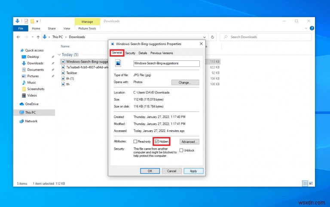
Task: Close the Properties dialog with X
Action: (x=201, y=44)
